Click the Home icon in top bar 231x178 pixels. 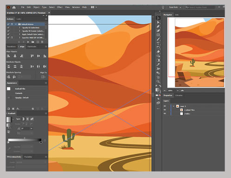coord(14,7)
